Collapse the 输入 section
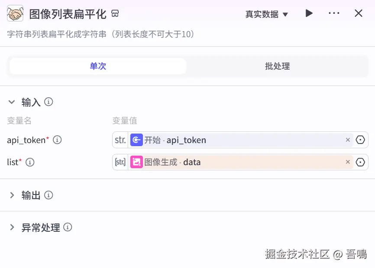 pyautogui.click(x=12, y=102)
